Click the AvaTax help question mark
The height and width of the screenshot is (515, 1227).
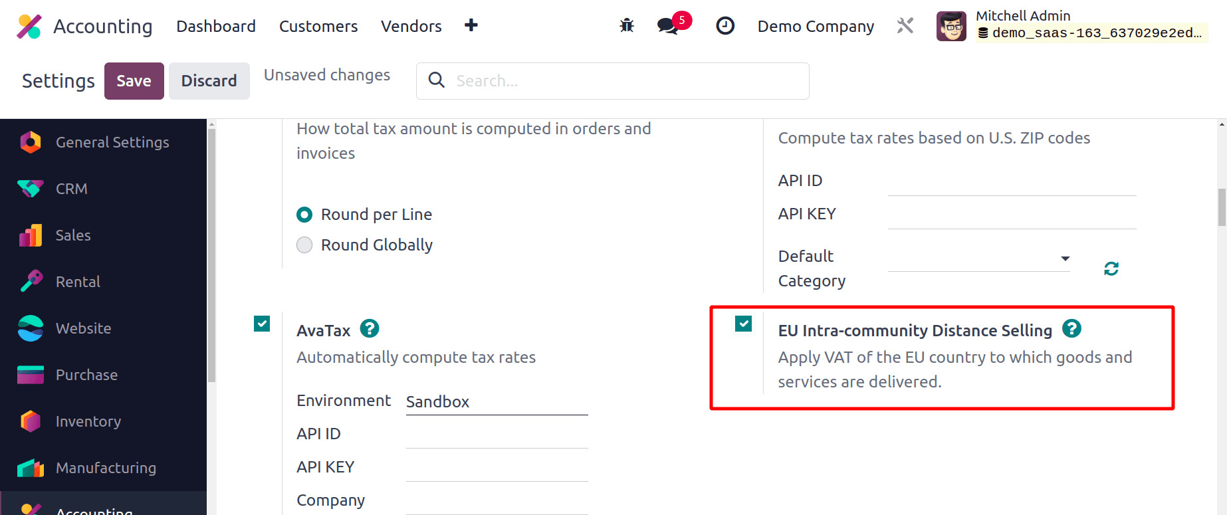pyautogui.click(x=370, y=329)
